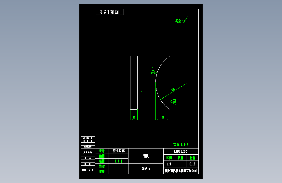Click the width dimension under the arc segment view
The width and height of the screenshot is (282, 183).
coord(163,118)
